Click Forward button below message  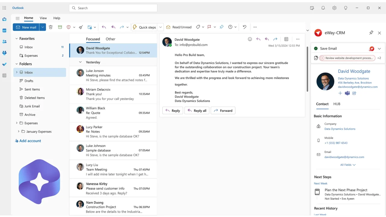(x=223, y=111)
